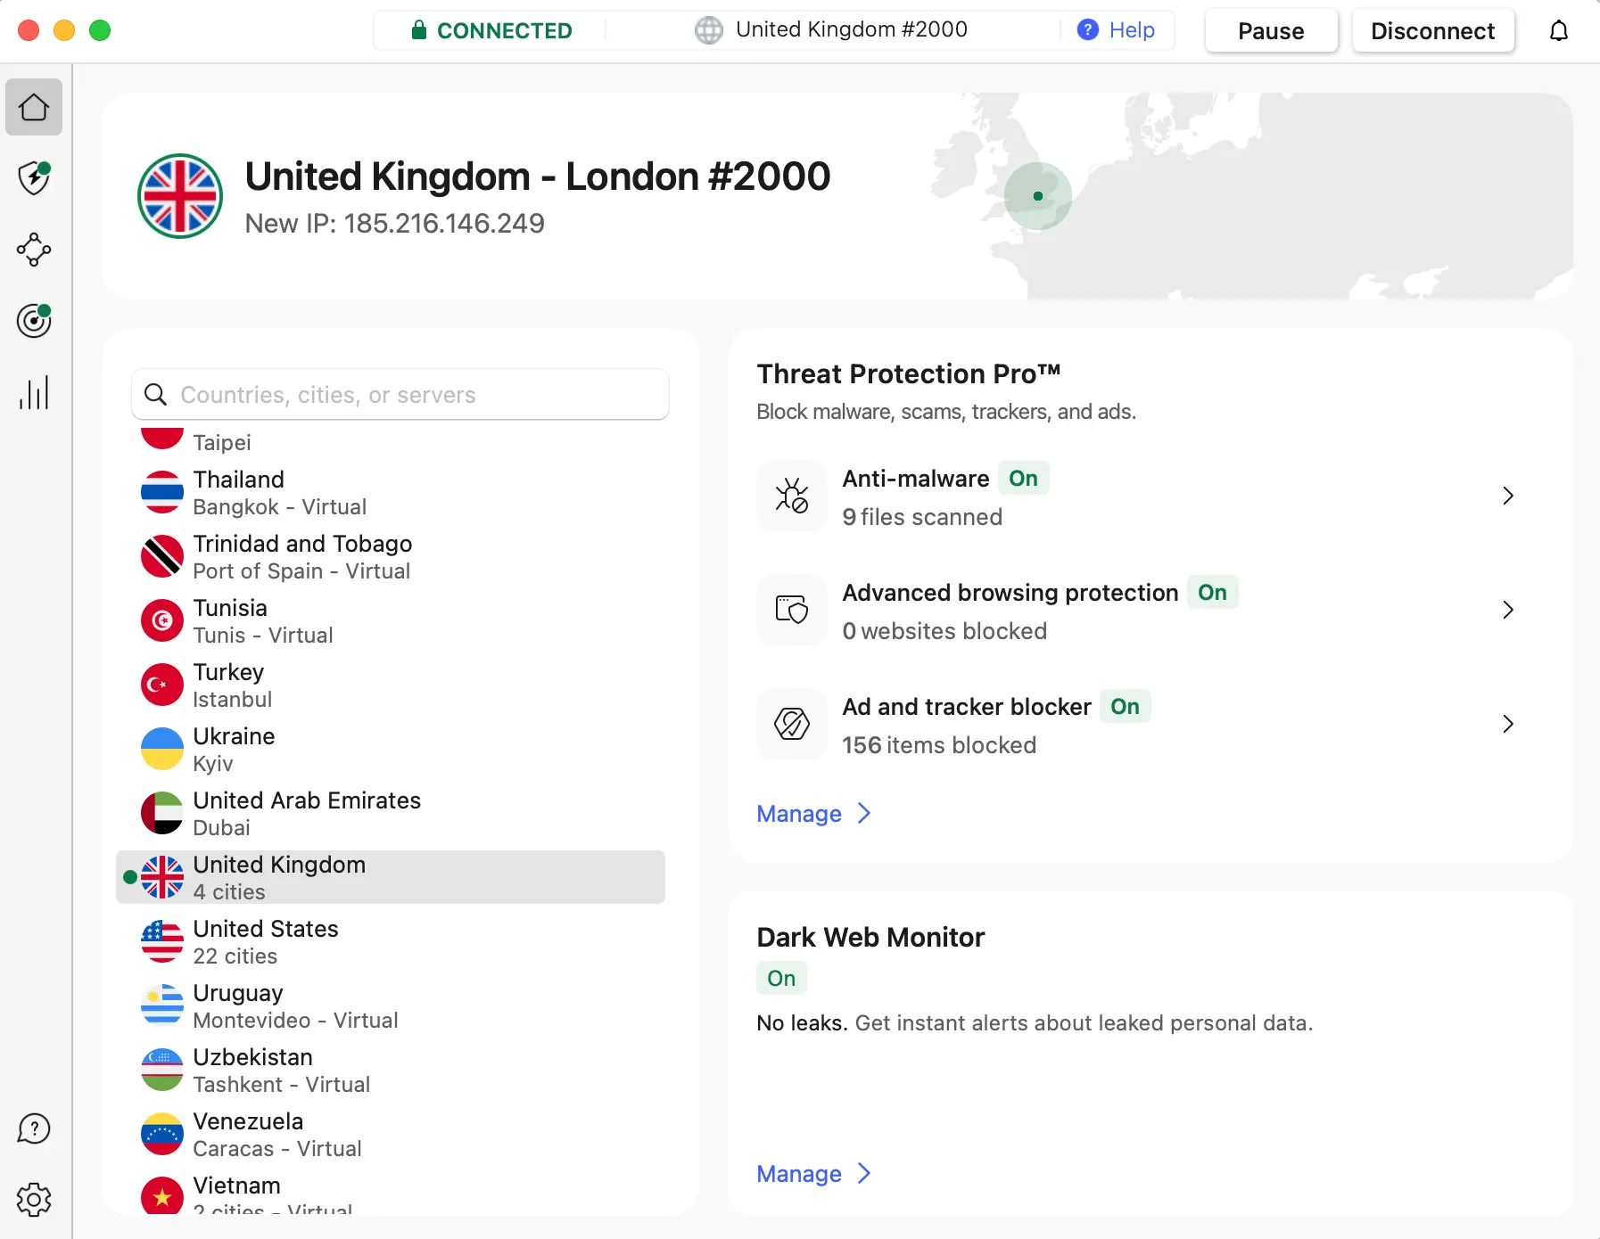The image size is (1600, 1239).
Task: Click the Dark Web Monitor On badge
Action: point(781,979)
